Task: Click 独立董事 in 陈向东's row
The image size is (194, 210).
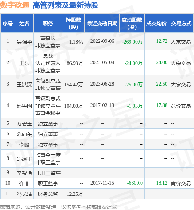Action: point(48,134)
